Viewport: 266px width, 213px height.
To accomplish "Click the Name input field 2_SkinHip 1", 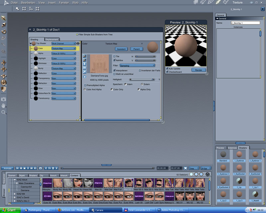I will (x=245, y=23).
